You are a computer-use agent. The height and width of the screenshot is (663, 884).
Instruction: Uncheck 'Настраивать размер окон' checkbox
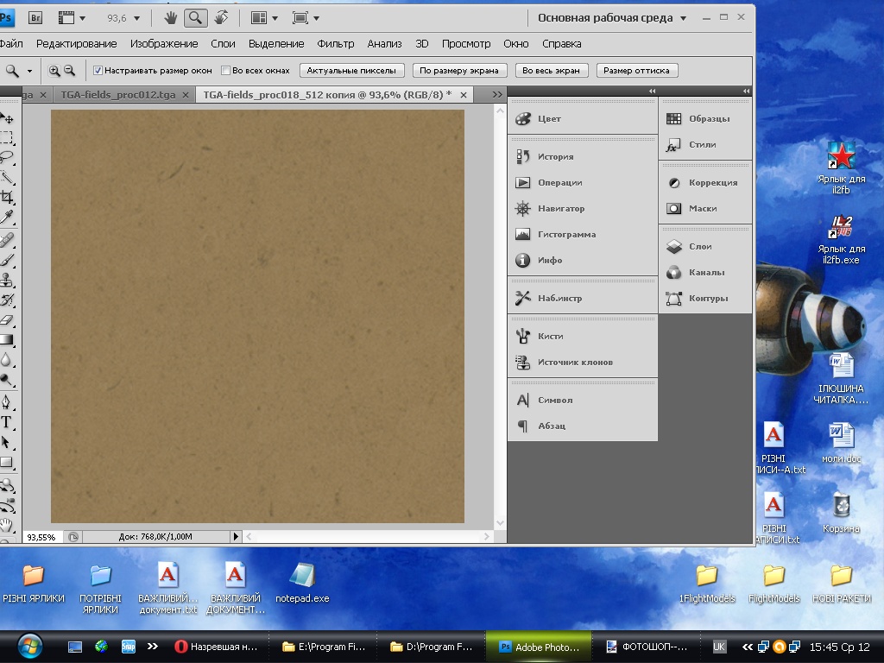(x=98, y=71)
